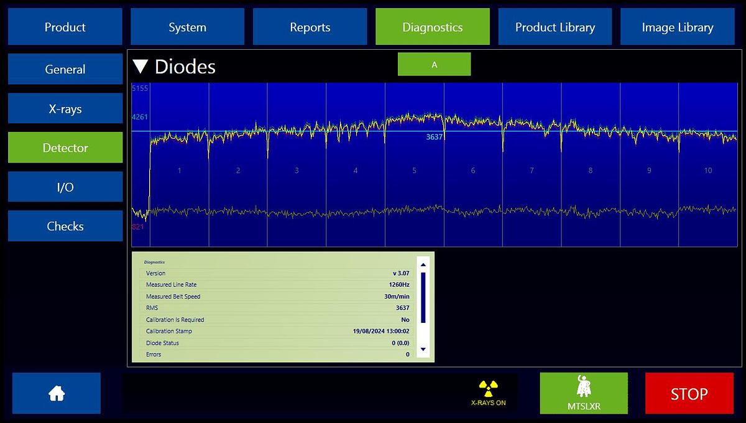This screenshot has height=423, width=746.
Task: Click the X-RAYS ON radiation indicator
Action: (x=488, y=393)
